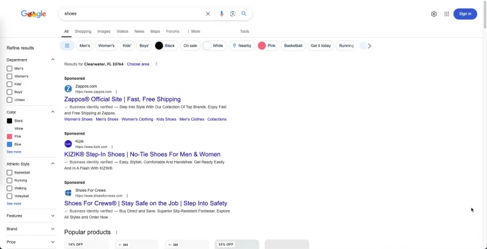Select the Black color swatch filter
The image size is (487, 249).
click(x=10, y=121)
